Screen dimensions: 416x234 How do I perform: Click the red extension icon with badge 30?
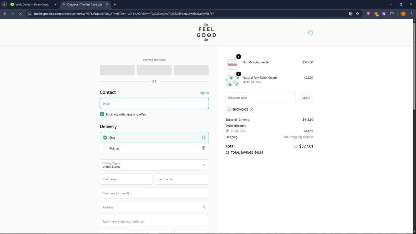pos(376,14)
